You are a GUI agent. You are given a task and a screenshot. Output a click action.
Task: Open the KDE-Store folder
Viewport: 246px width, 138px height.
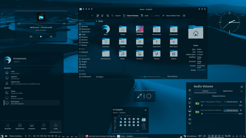pyautogui.click(x=173, y=42)
